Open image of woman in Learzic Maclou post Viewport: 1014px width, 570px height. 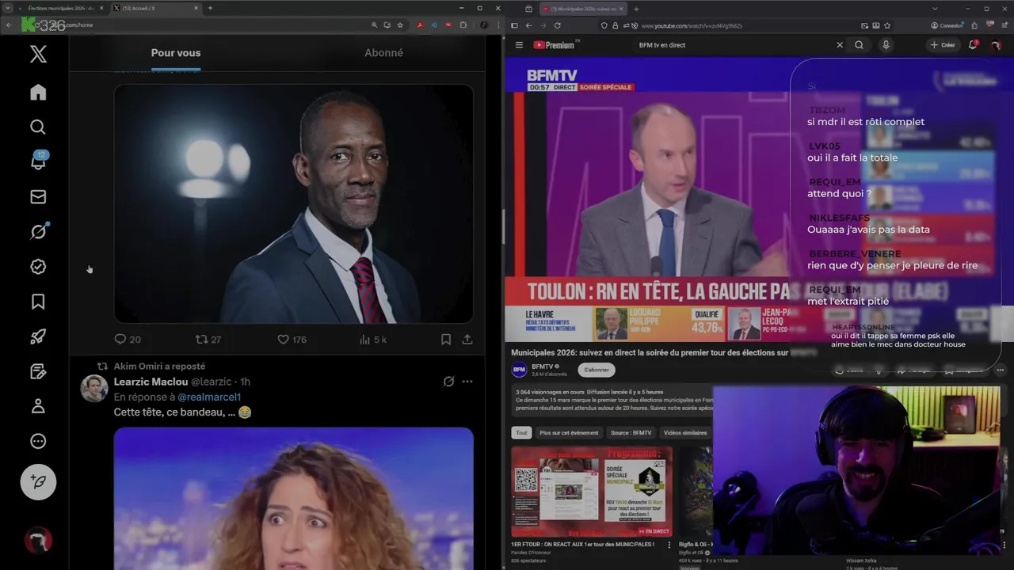293,499
